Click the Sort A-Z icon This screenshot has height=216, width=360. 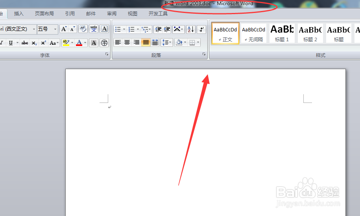click(x=191, y=29)
